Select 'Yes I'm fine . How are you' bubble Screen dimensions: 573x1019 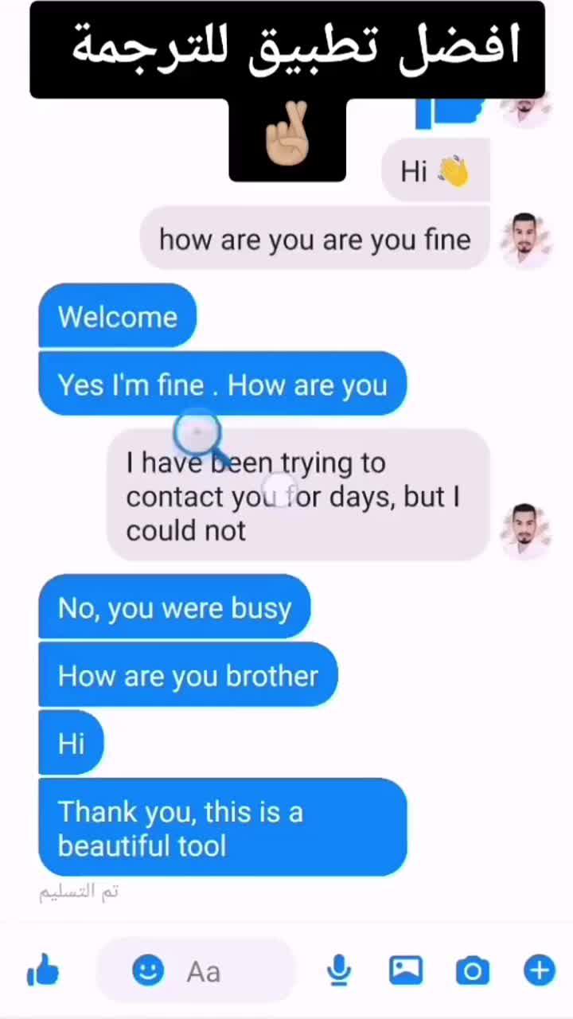(x=223, y=384)
